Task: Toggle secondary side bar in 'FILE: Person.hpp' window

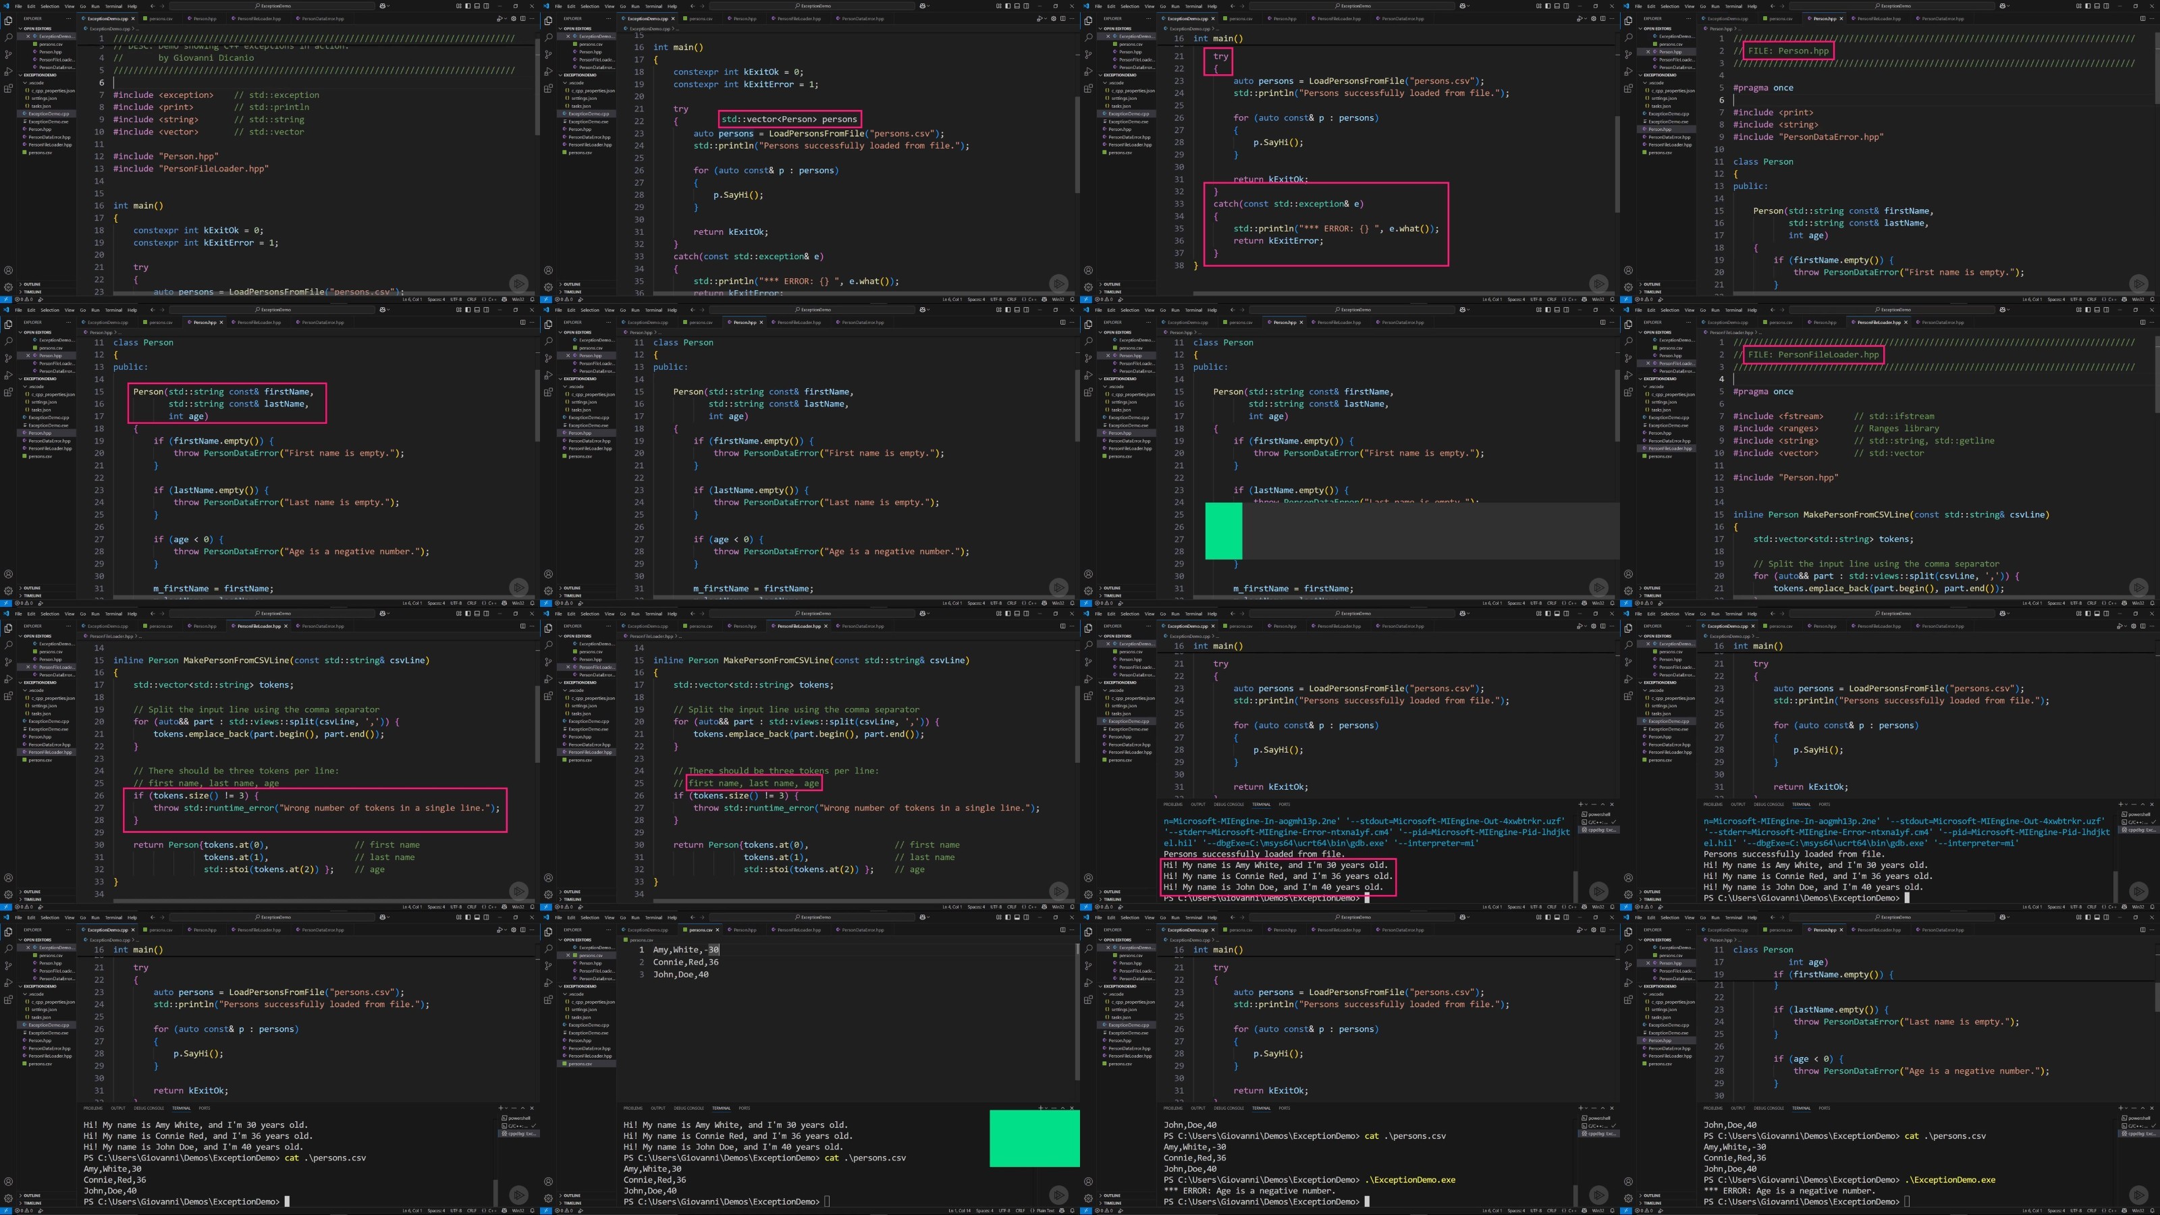Action: (x=2106, y=6)
